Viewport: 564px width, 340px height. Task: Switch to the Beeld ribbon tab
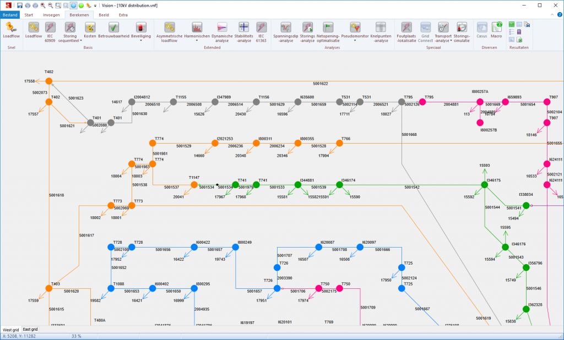(104, 15)
